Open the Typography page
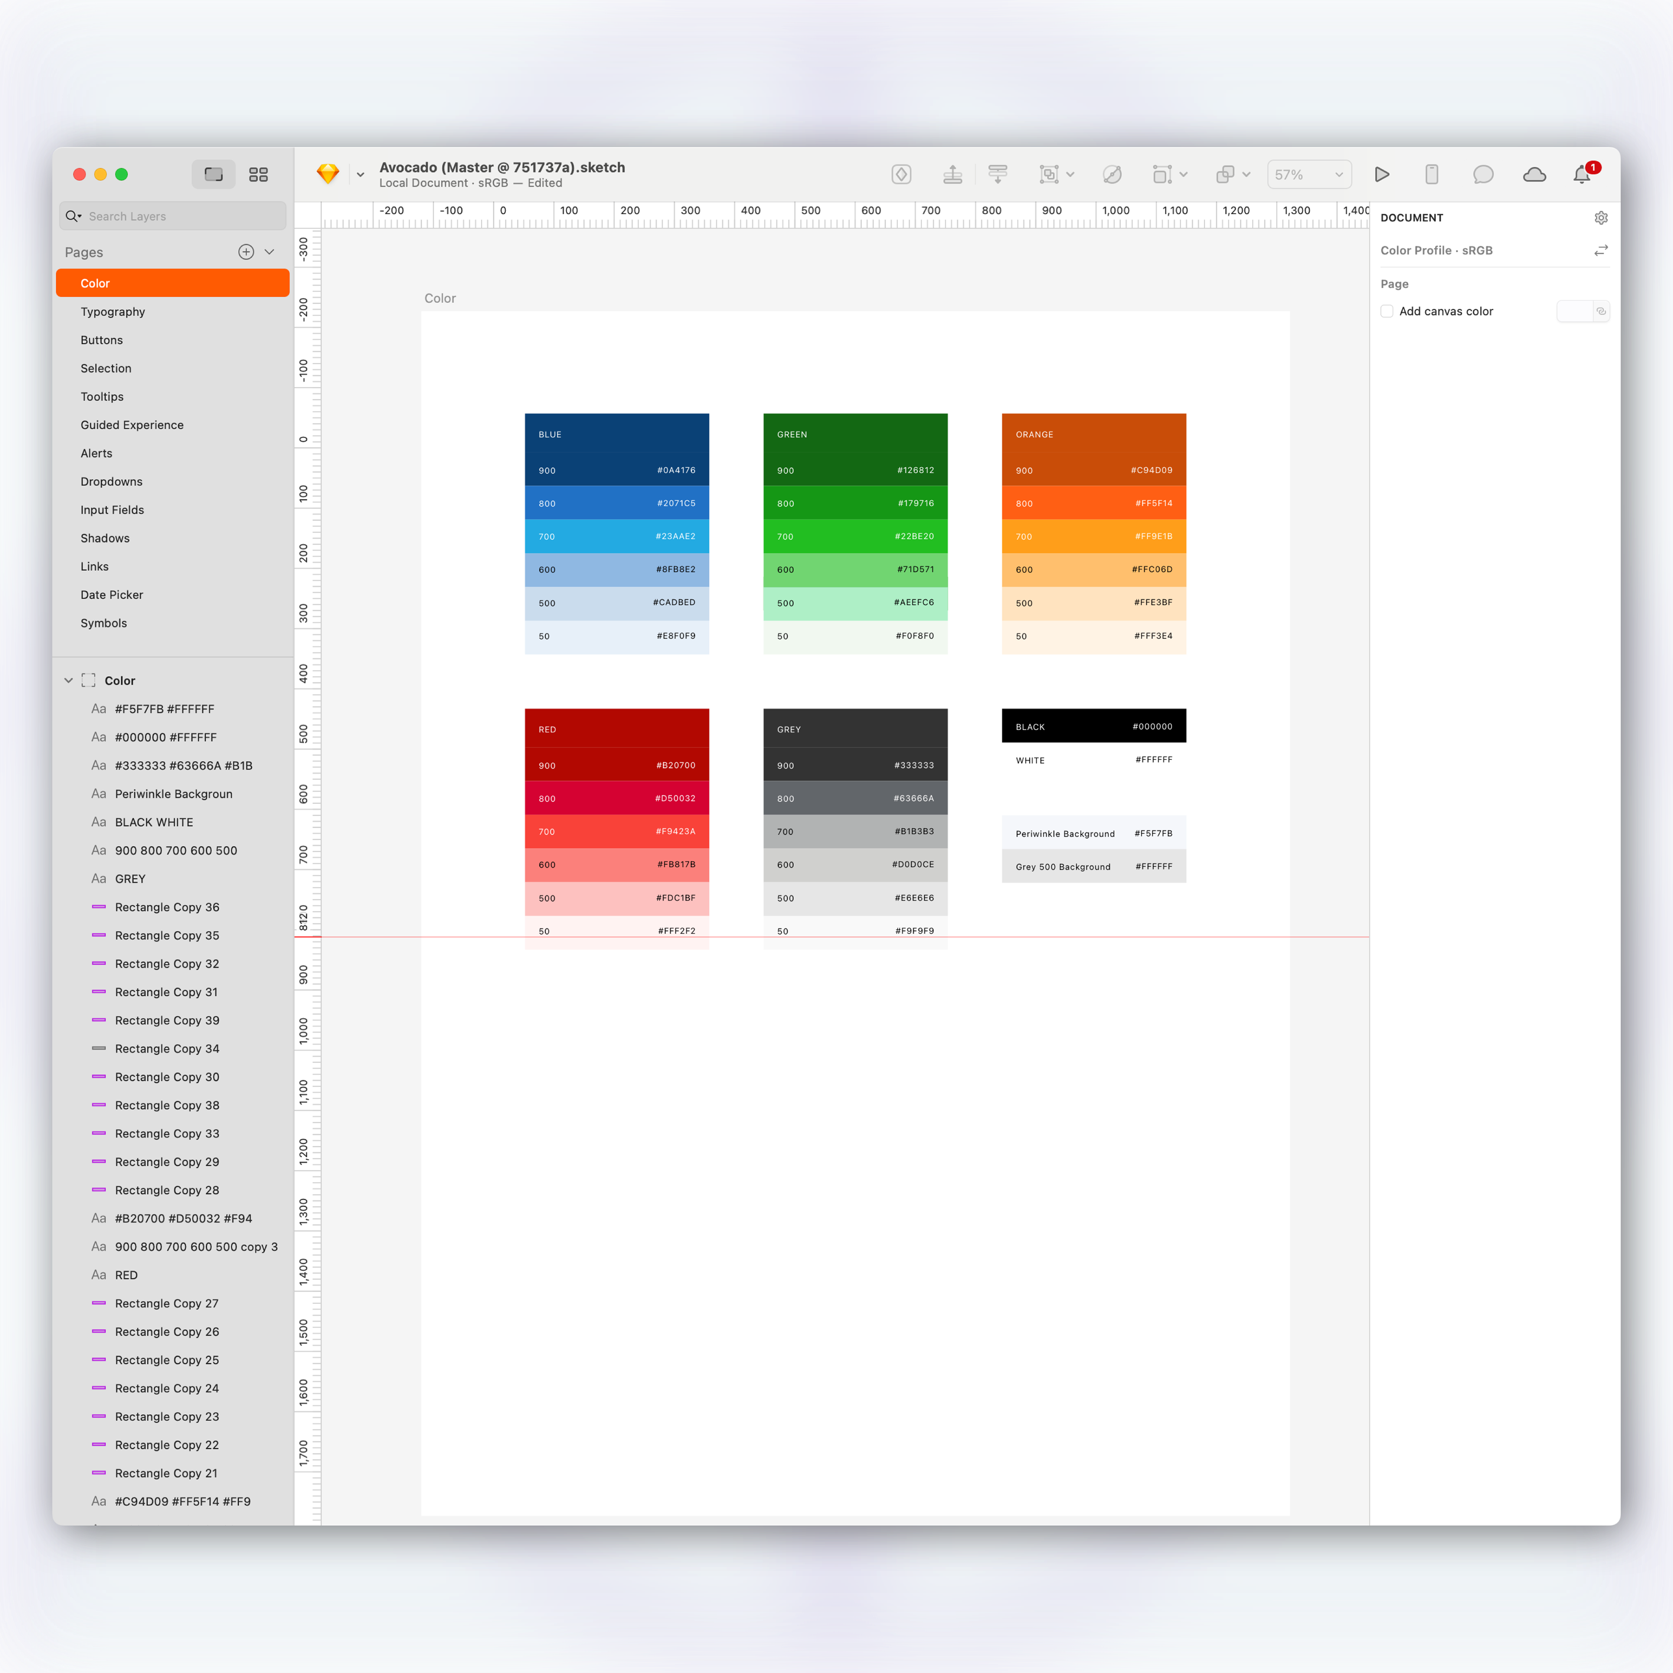 click(112, 312)
